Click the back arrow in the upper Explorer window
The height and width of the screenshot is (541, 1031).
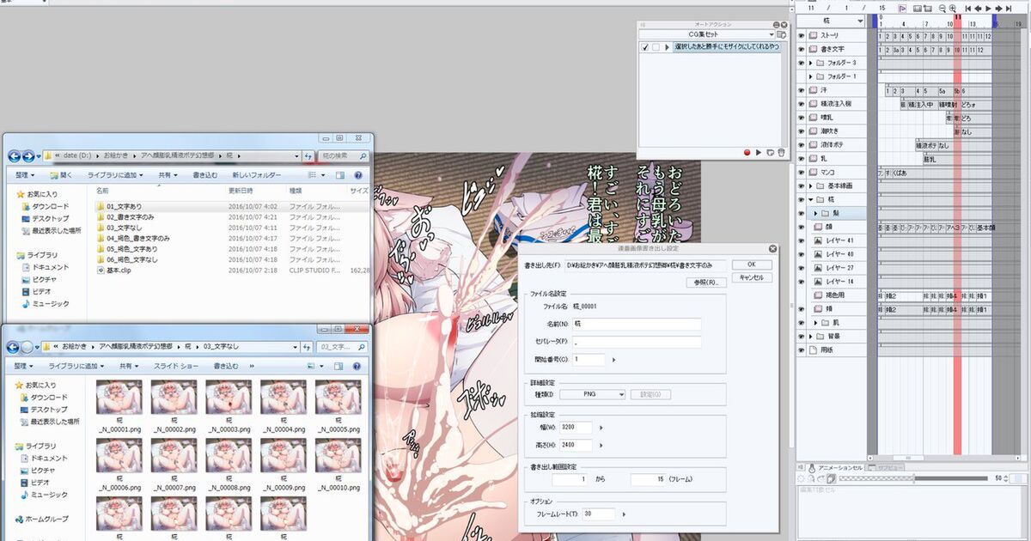click(x=15, y=156)
